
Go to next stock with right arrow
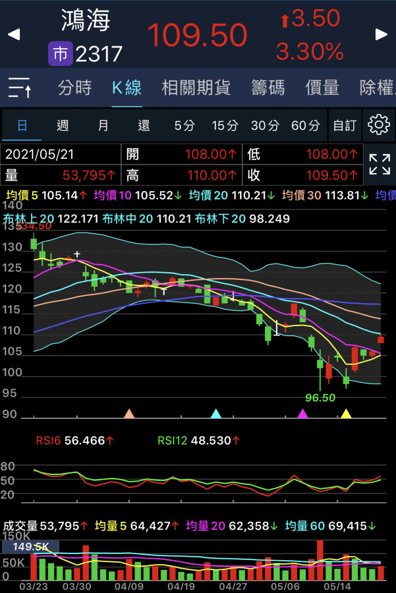tap(382, 34)
